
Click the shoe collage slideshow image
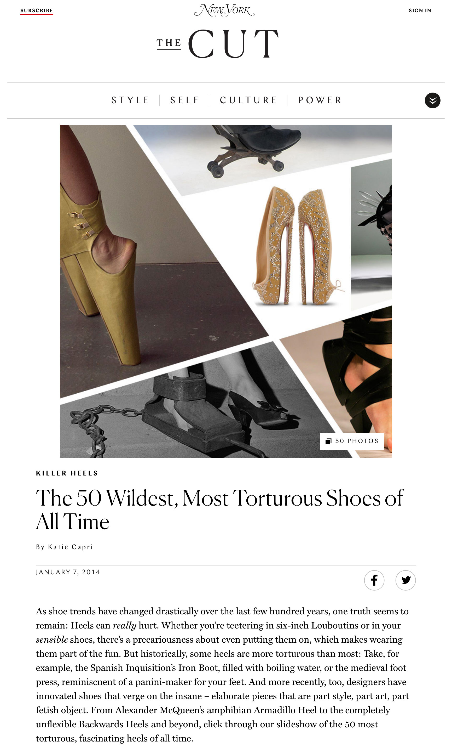click(226, 291)
